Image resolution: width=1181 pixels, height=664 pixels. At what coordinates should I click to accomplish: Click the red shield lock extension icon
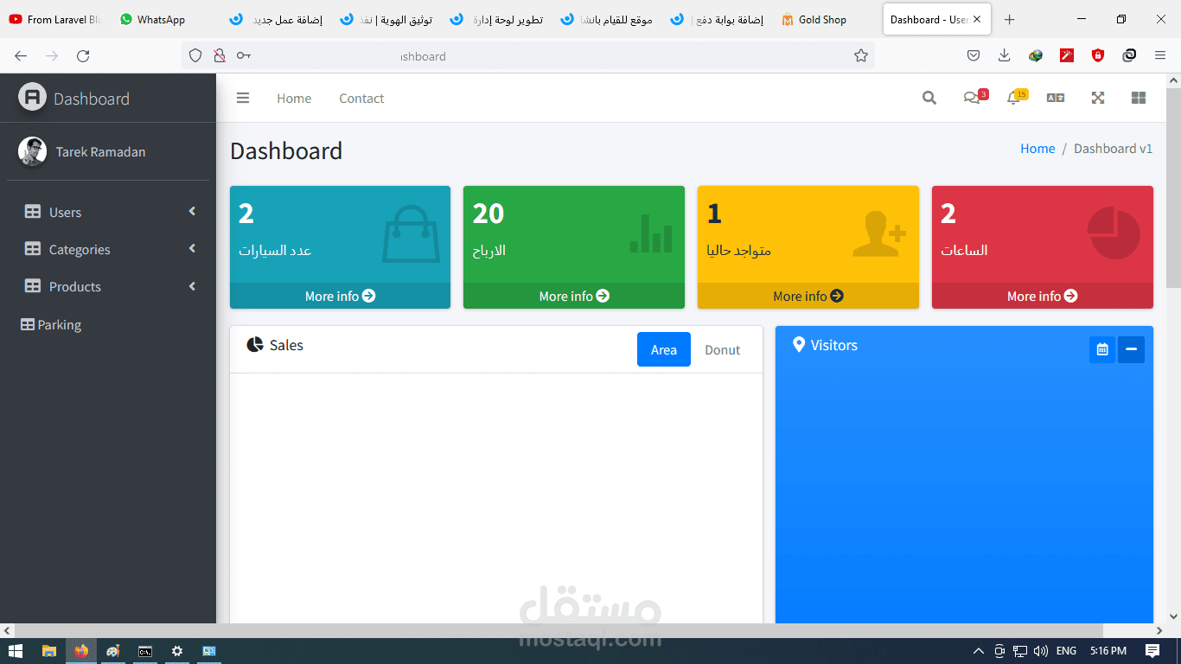tap(1098, 55)
